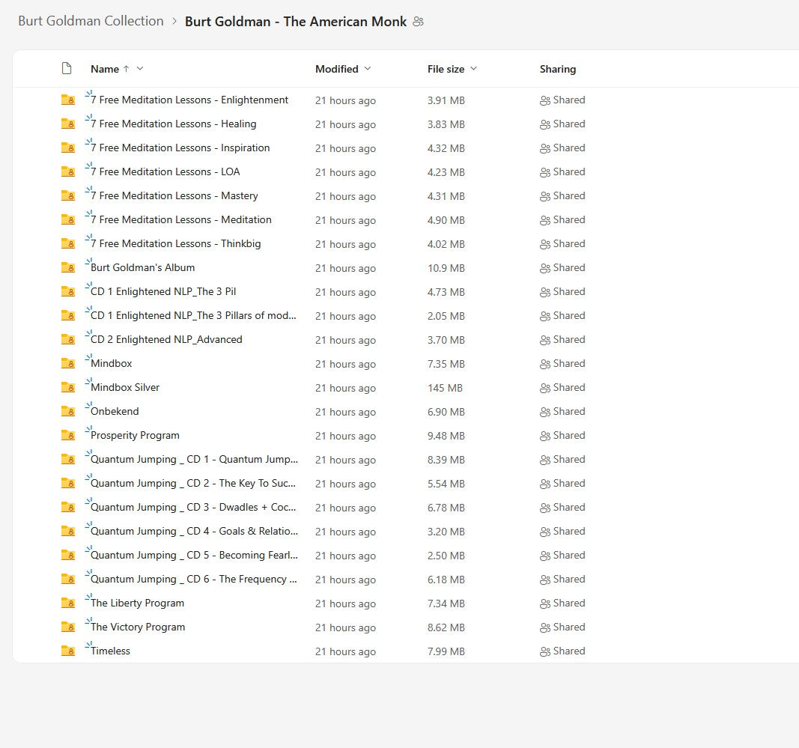Open the Mindbox folder

pyautogui.click(x=111, y=364)
